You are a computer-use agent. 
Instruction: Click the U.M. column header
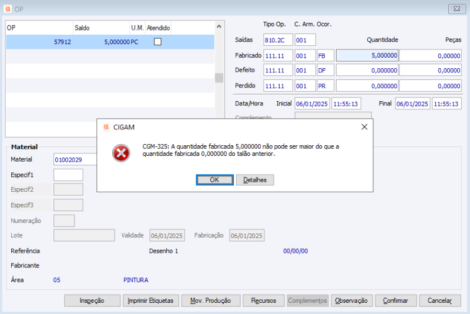click(x=137, y=28)
